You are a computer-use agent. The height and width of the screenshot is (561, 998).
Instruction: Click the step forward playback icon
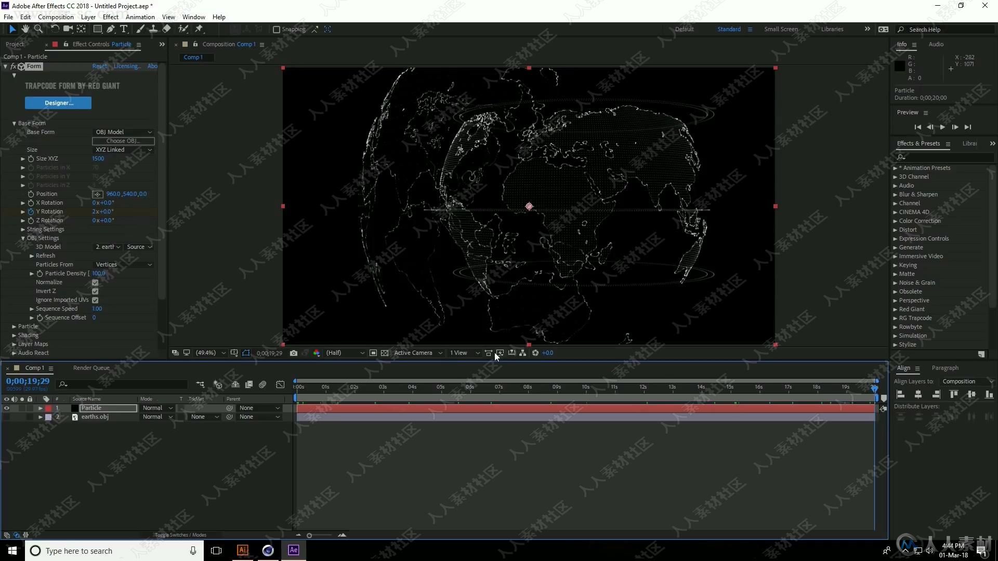point(955,127)
